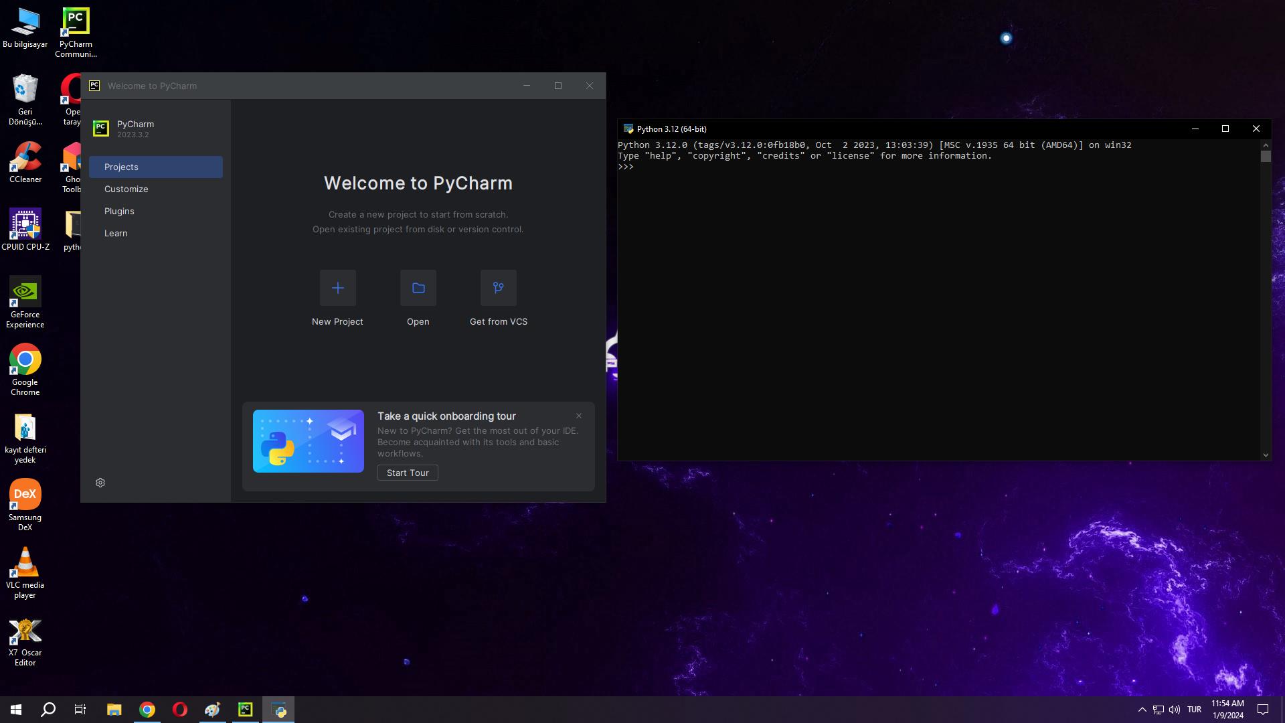This screenshot has height=723, width=1285.
Task: Select CCleaner desktop icon
Action: tap(25, 163)
